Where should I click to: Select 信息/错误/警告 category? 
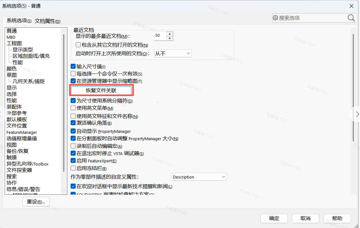[x=23, y=189]
